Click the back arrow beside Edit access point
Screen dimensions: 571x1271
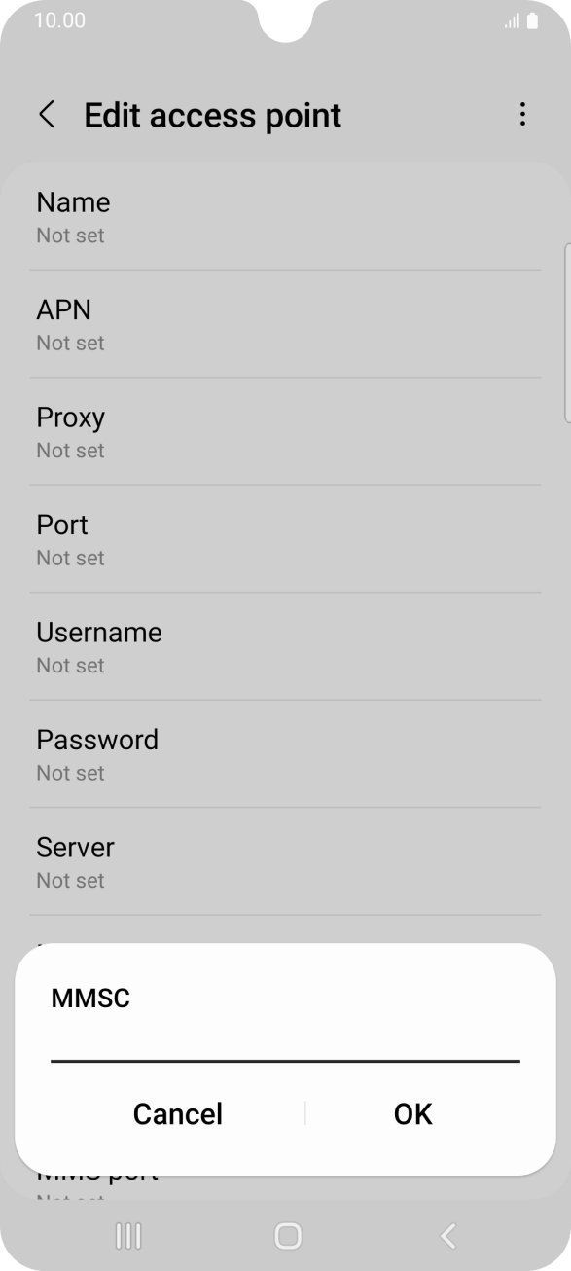point(46,115)
